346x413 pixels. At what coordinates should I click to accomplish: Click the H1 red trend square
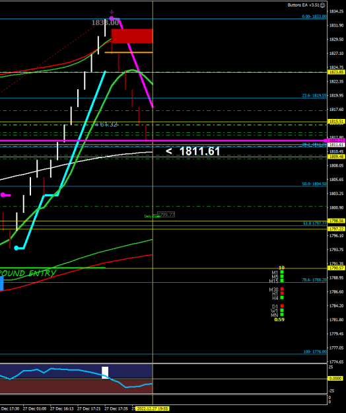click(x=282, y=293)
